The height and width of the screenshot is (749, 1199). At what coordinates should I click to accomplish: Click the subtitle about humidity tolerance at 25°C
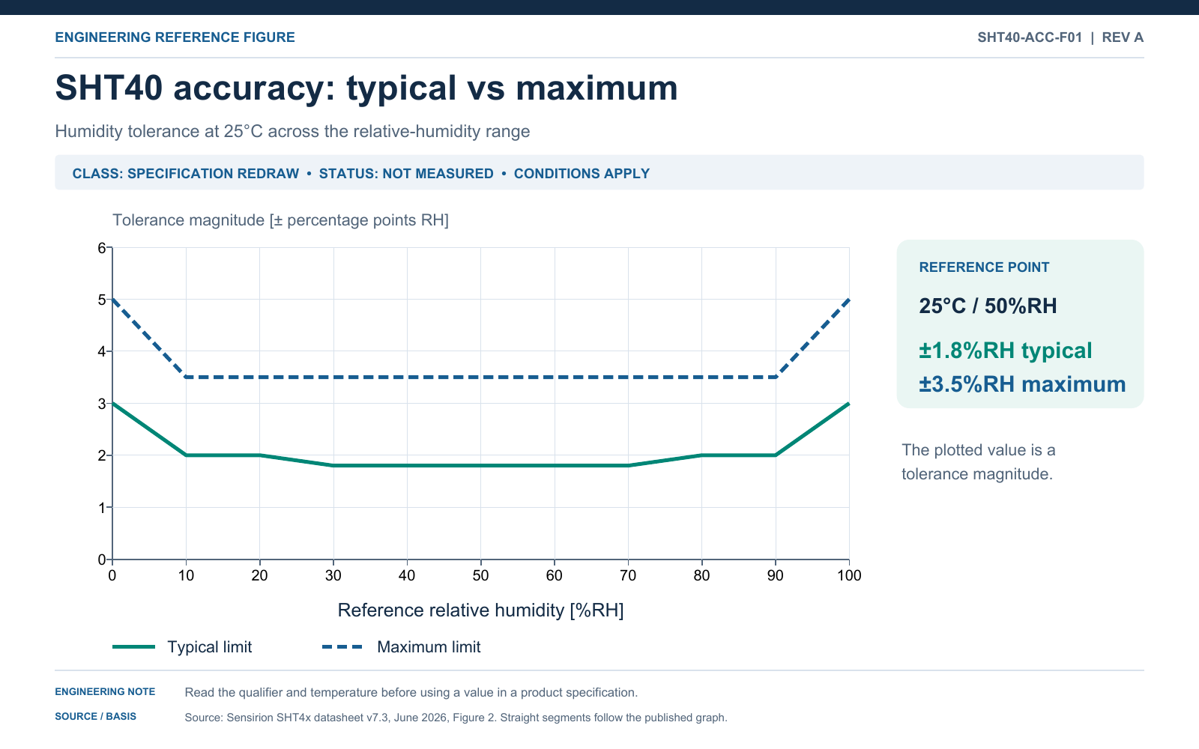(292, 132)
